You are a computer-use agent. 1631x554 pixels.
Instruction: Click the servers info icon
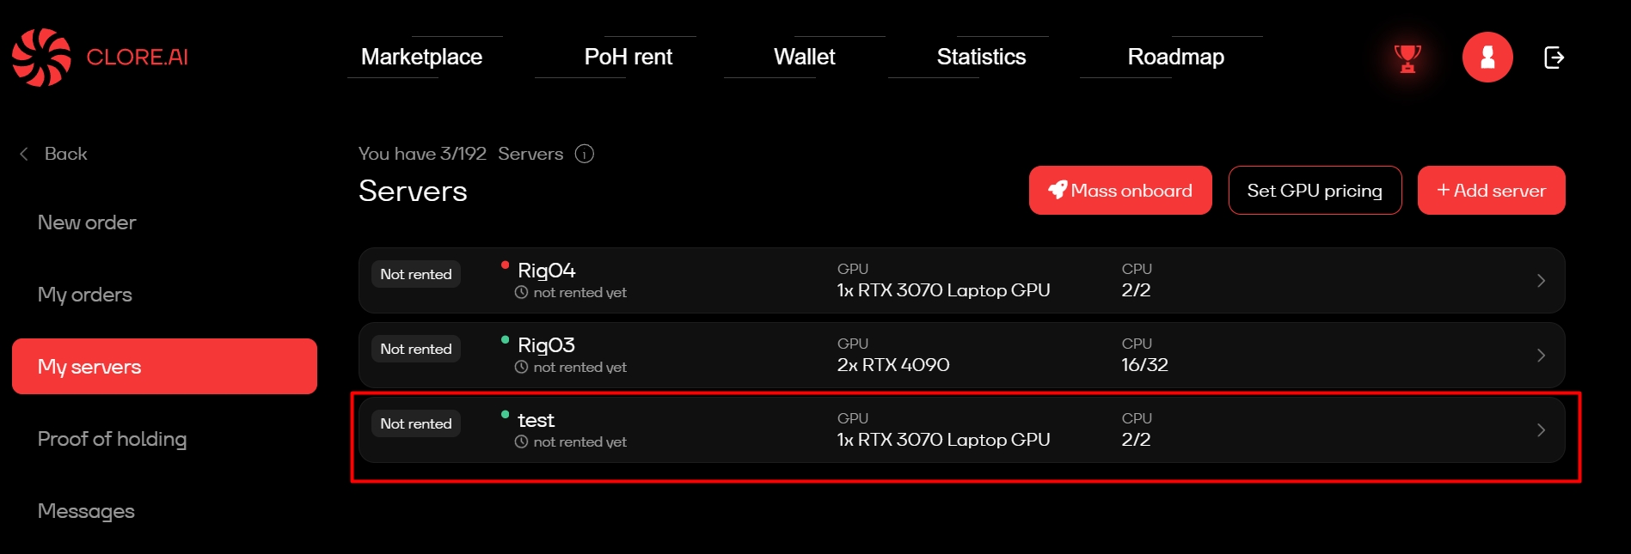[x=585, y=154]
